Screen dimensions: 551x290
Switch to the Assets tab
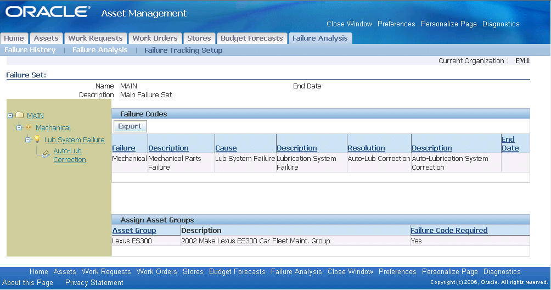click(46, 38)
